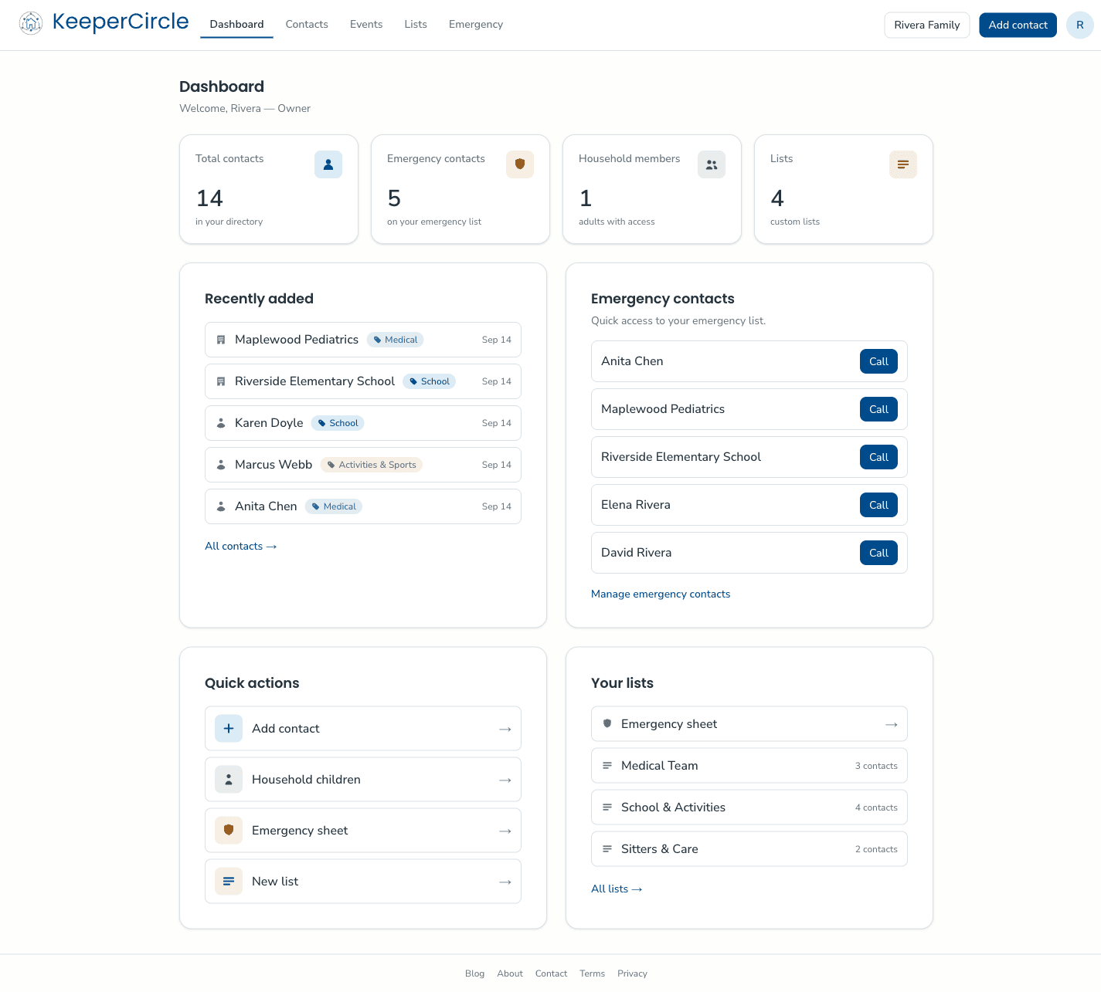Click the School tag on Riverside Elementary School
Viewport: 1101px width, 992px height.
click(430, 381)
